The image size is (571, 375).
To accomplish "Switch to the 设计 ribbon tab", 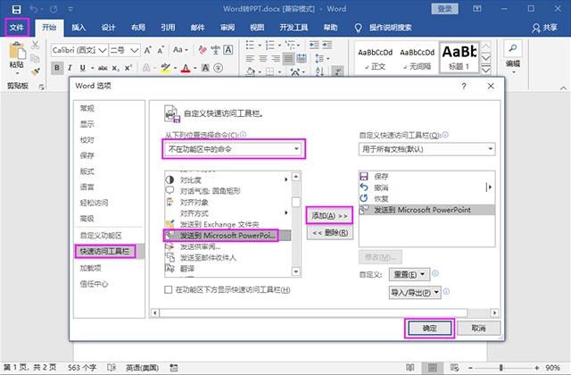I will click(x=108, y=28).
